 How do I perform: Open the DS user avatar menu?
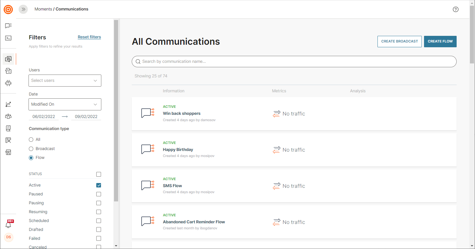tap(9, 237)
